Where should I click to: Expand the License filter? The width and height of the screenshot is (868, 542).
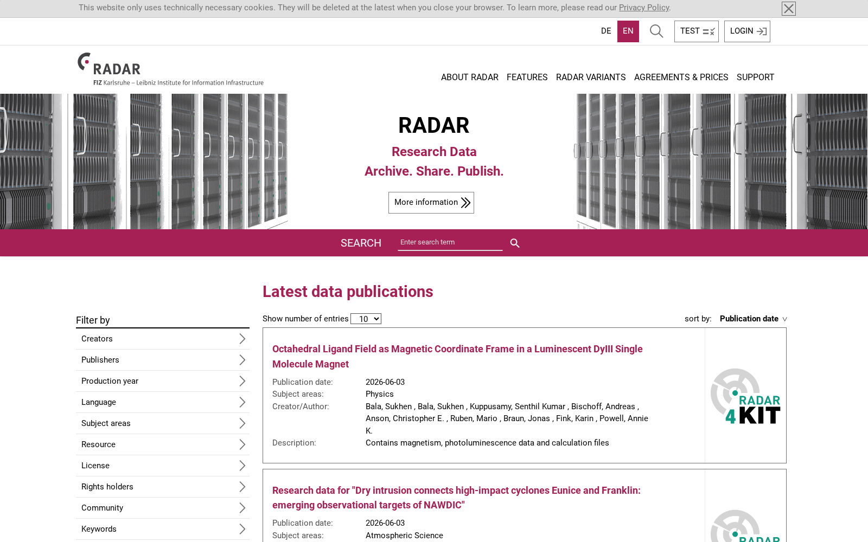click(163, 466)
